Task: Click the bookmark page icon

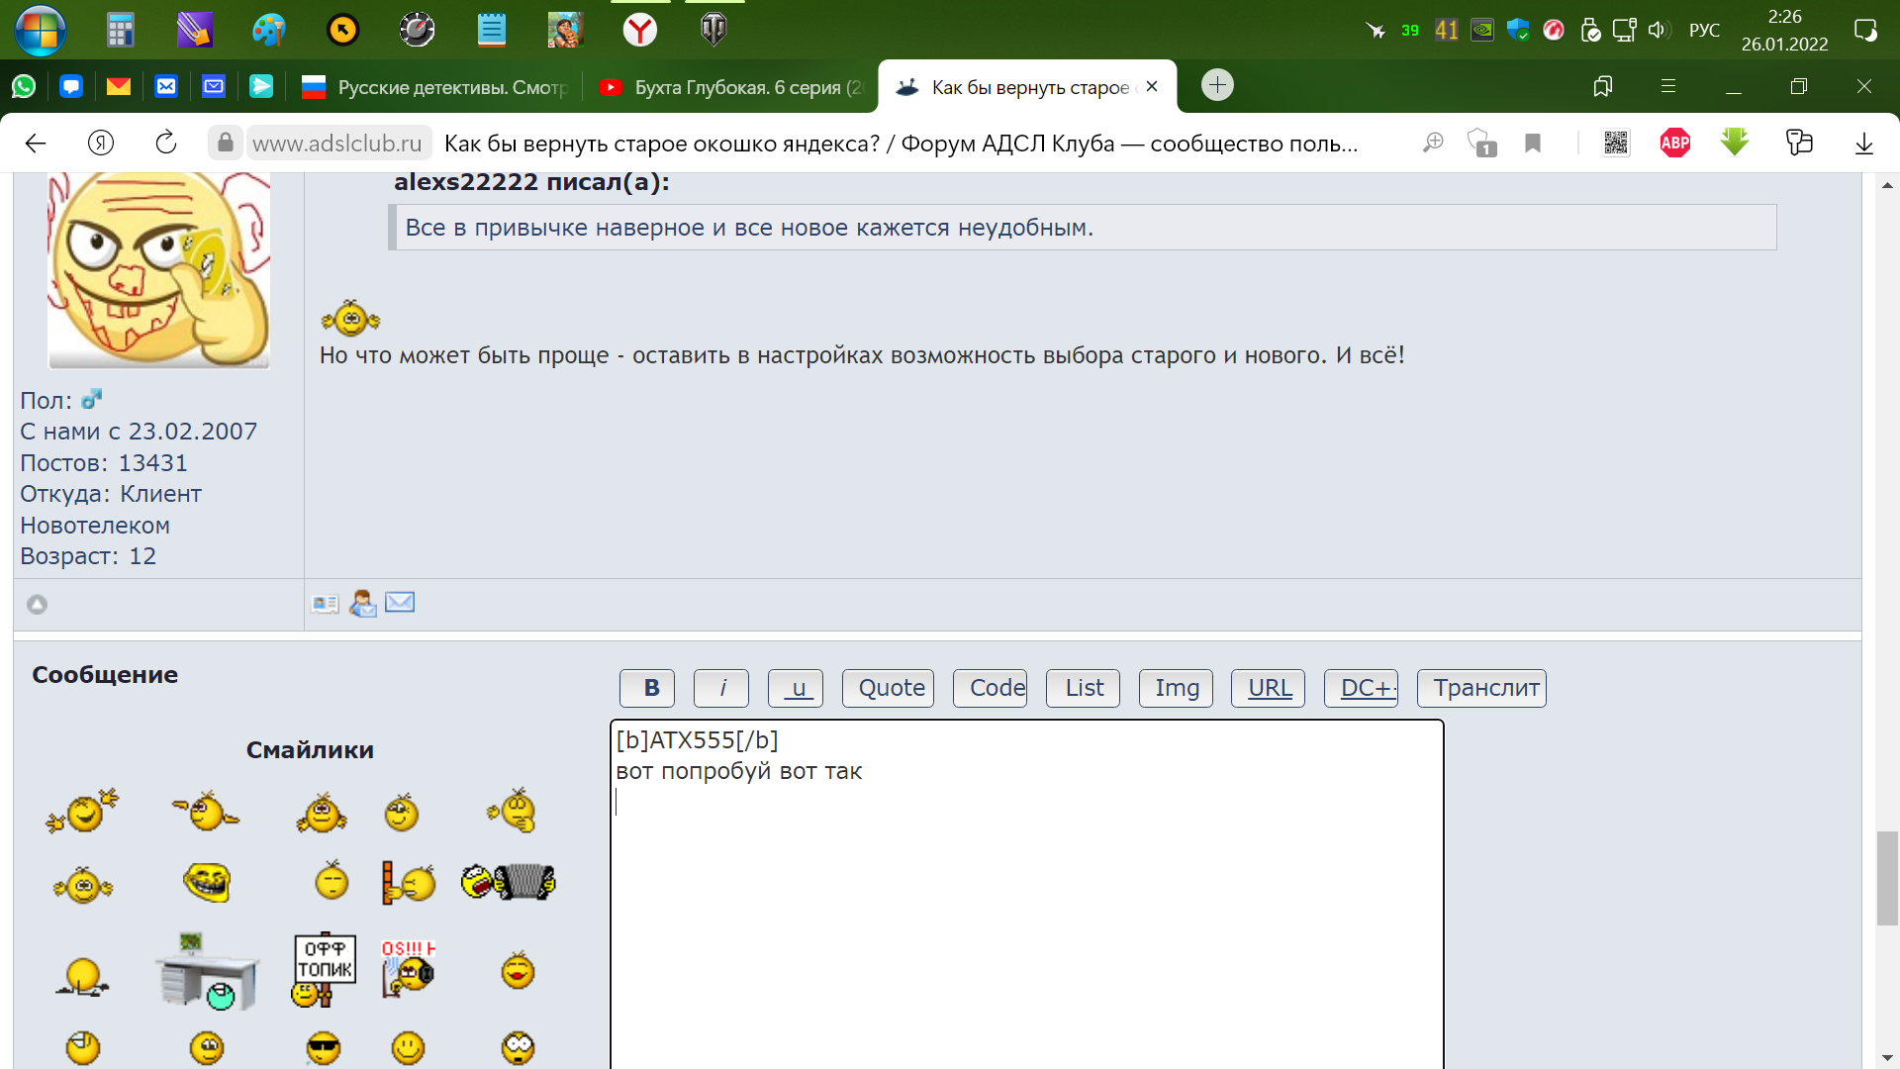Action: 1533,144
